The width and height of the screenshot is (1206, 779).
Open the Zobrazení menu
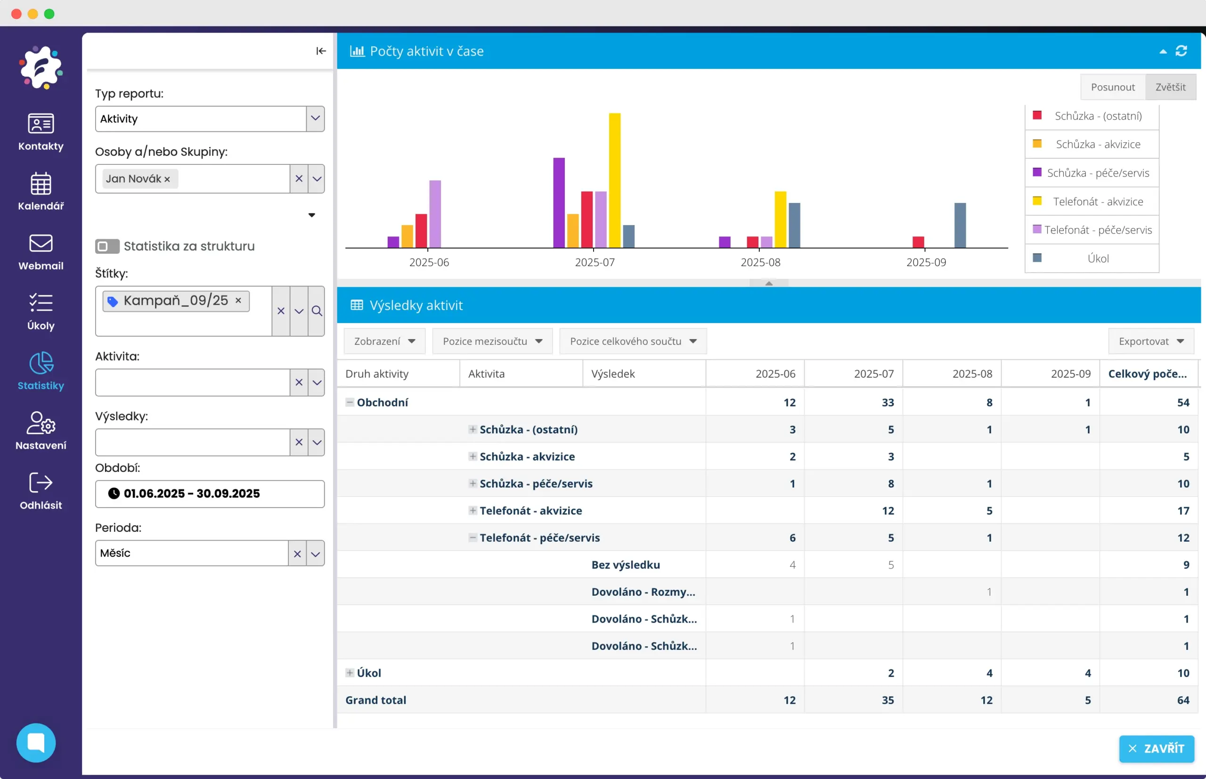click(384, 341)
